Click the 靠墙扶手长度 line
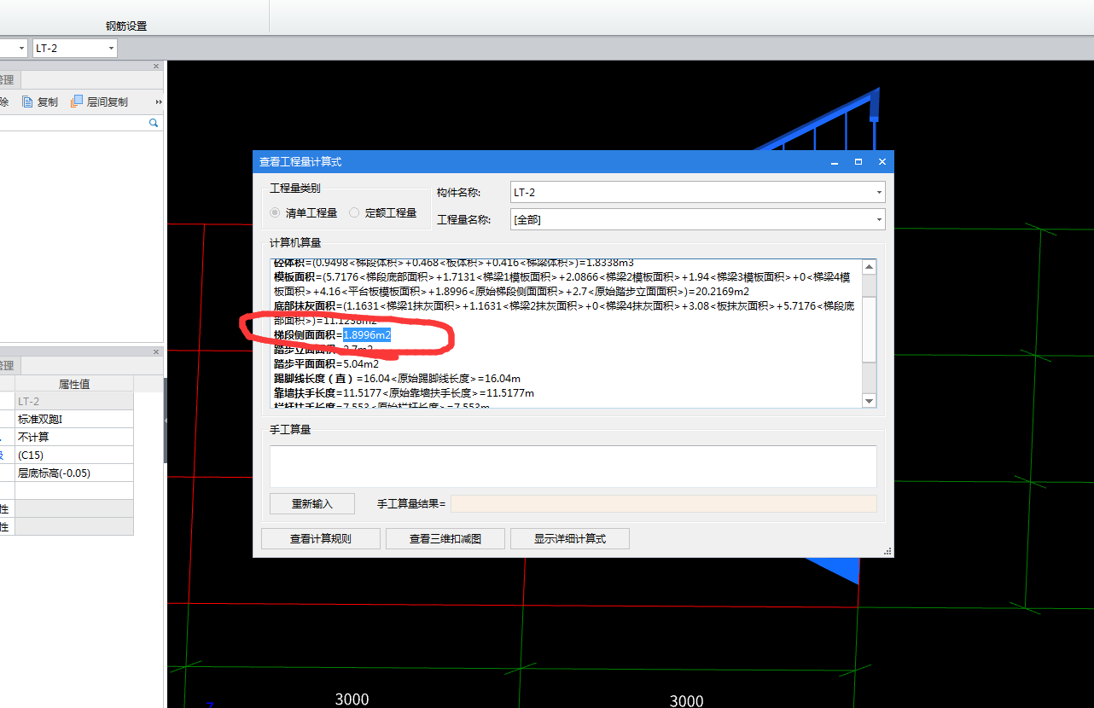This screenshot has height=708, width=1094. [x=404, y=392]
